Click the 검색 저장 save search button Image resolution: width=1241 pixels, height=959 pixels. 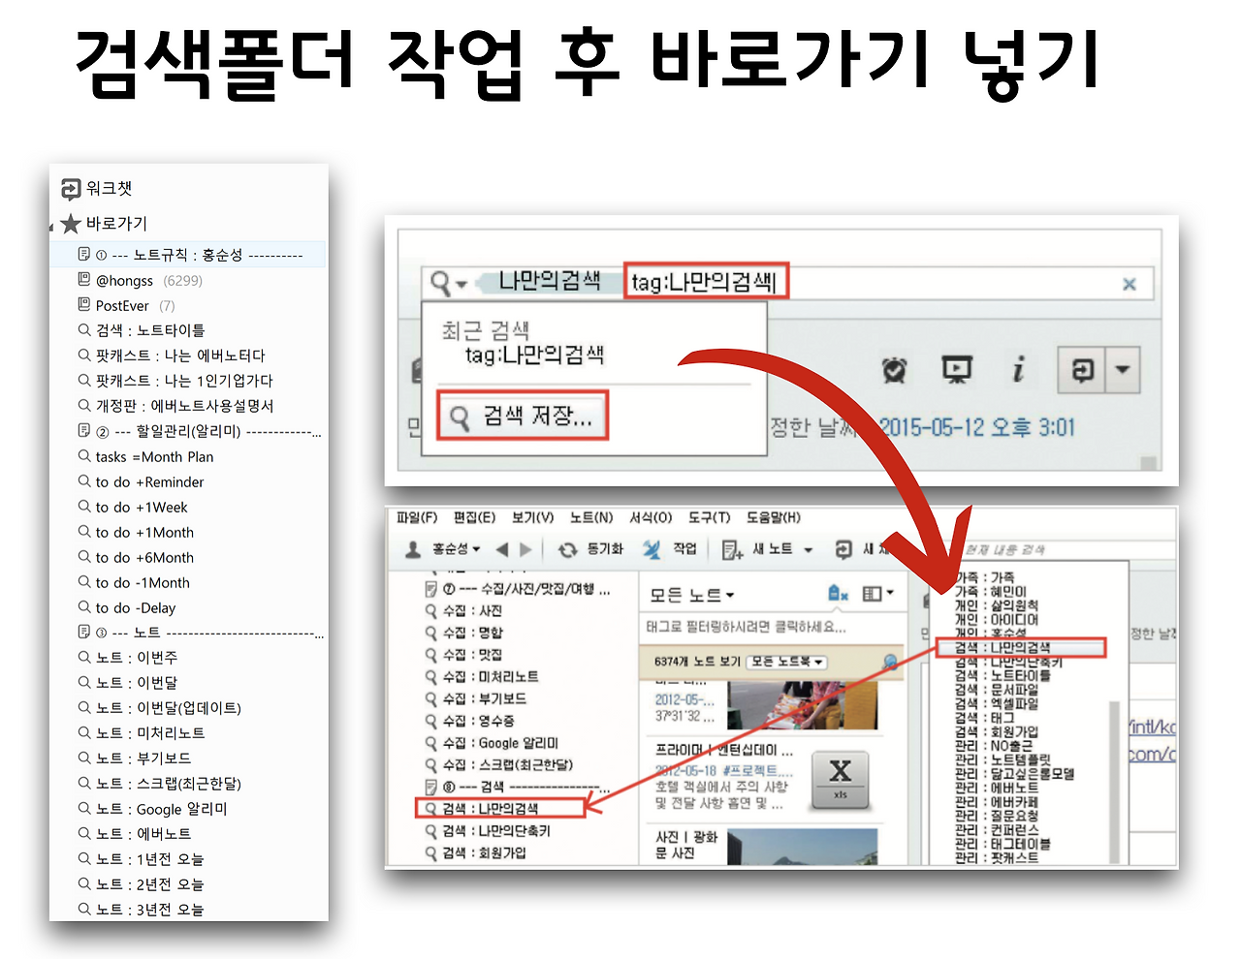(x=522, y=416)
